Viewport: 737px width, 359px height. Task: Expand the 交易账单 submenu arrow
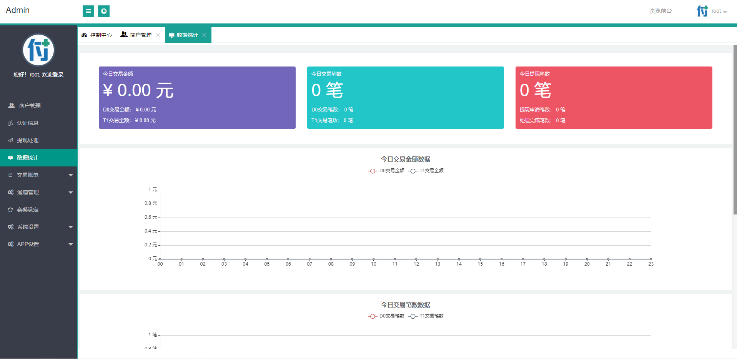pyautogui.click(x=71, y=175)
